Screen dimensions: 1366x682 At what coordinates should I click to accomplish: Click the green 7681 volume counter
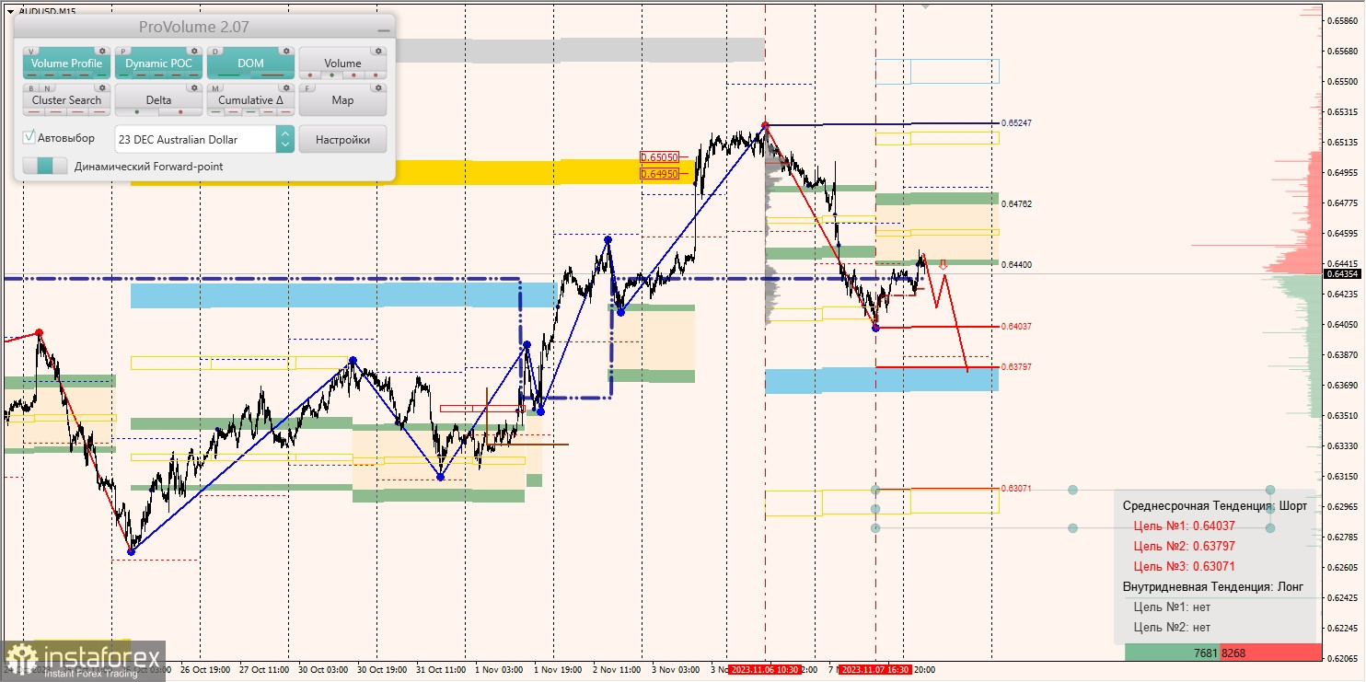pos(1173,653)
